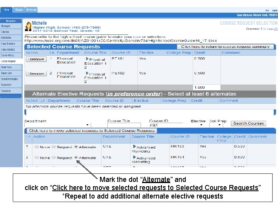Open Student Info in navigation sidebar
This screenshot has width=278, height=209.
11,85
